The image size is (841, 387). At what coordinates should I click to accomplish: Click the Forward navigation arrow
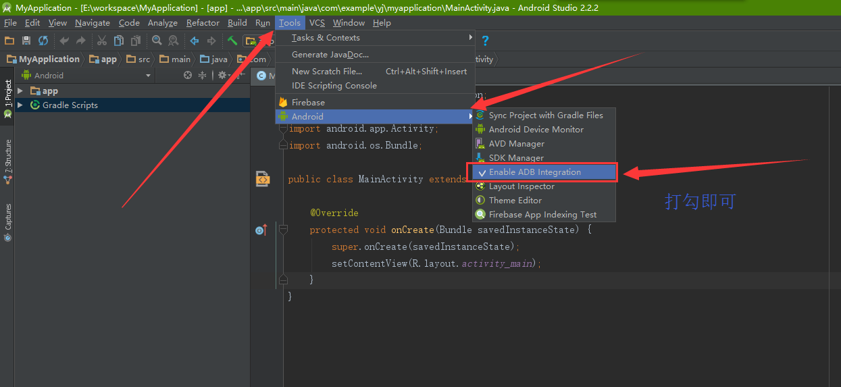[211, 41]
